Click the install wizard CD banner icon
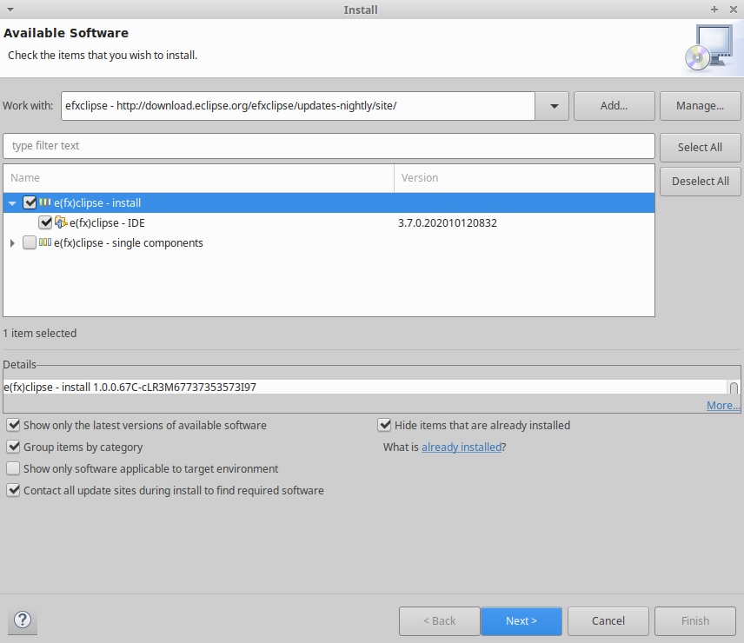 point(707,47)
